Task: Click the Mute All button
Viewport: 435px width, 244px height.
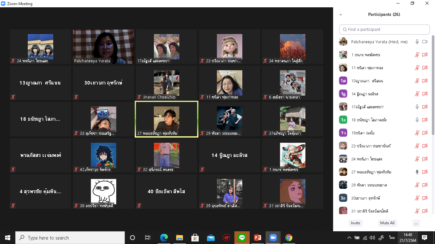Action: click(x=387, y=223)
